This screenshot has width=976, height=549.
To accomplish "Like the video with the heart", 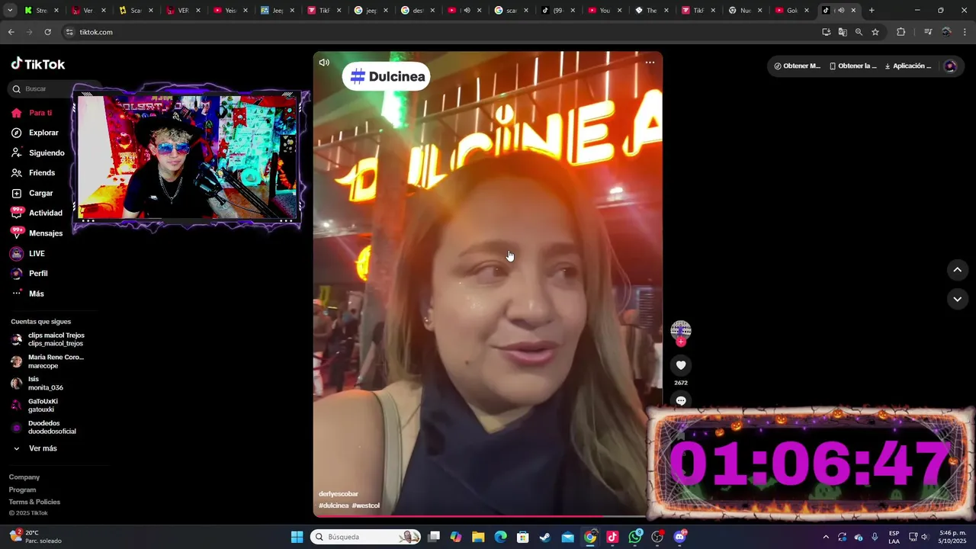I will click(681, 365).
